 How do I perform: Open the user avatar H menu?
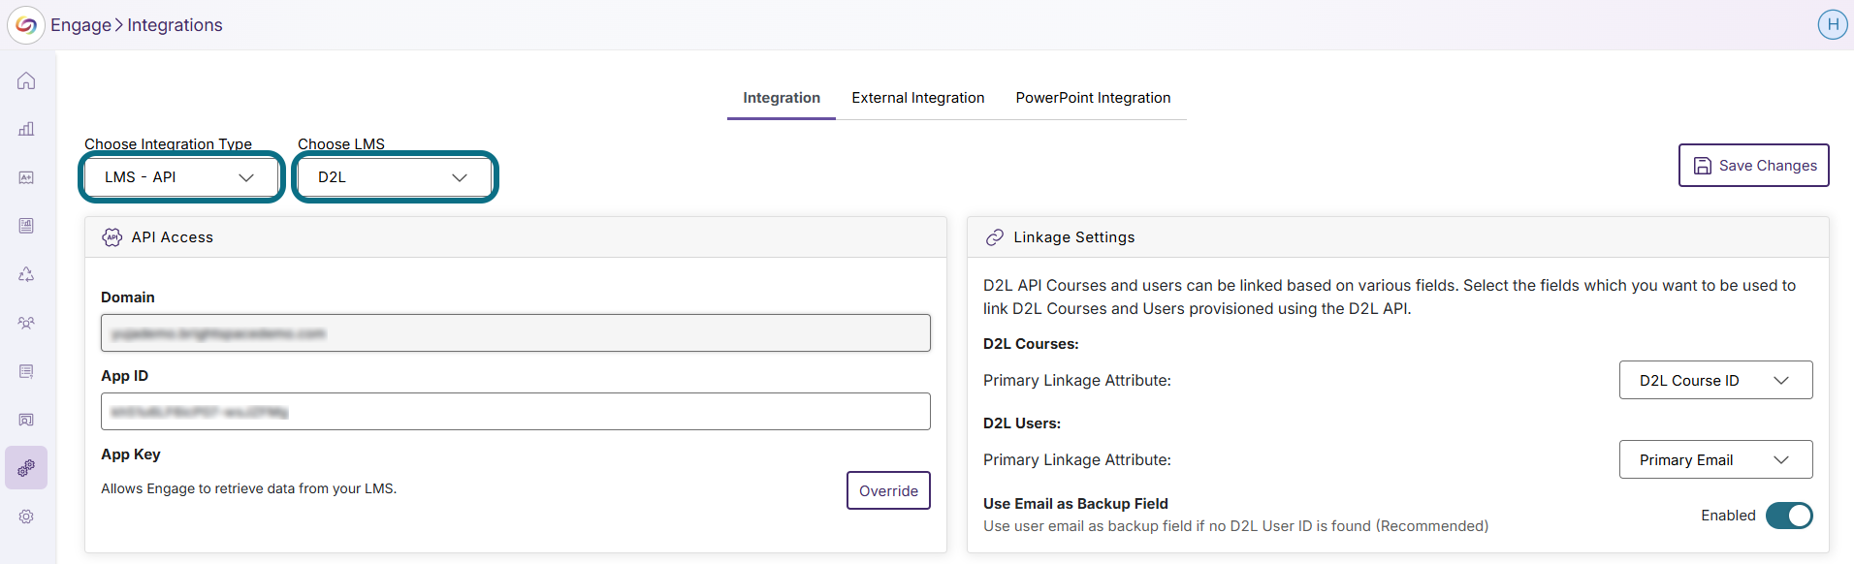[x=1833, y=24]
